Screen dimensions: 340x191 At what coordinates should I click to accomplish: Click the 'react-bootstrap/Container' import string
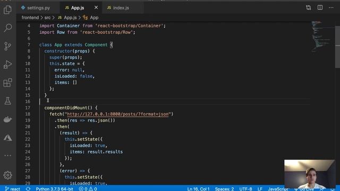[129, 26]
